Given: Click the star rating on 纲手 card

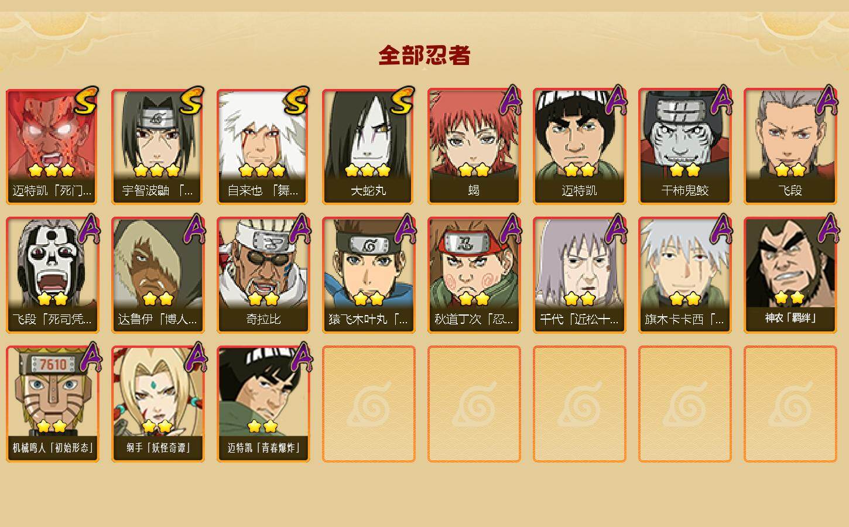Looking at the screenshot, I should [x=158, y=426].
